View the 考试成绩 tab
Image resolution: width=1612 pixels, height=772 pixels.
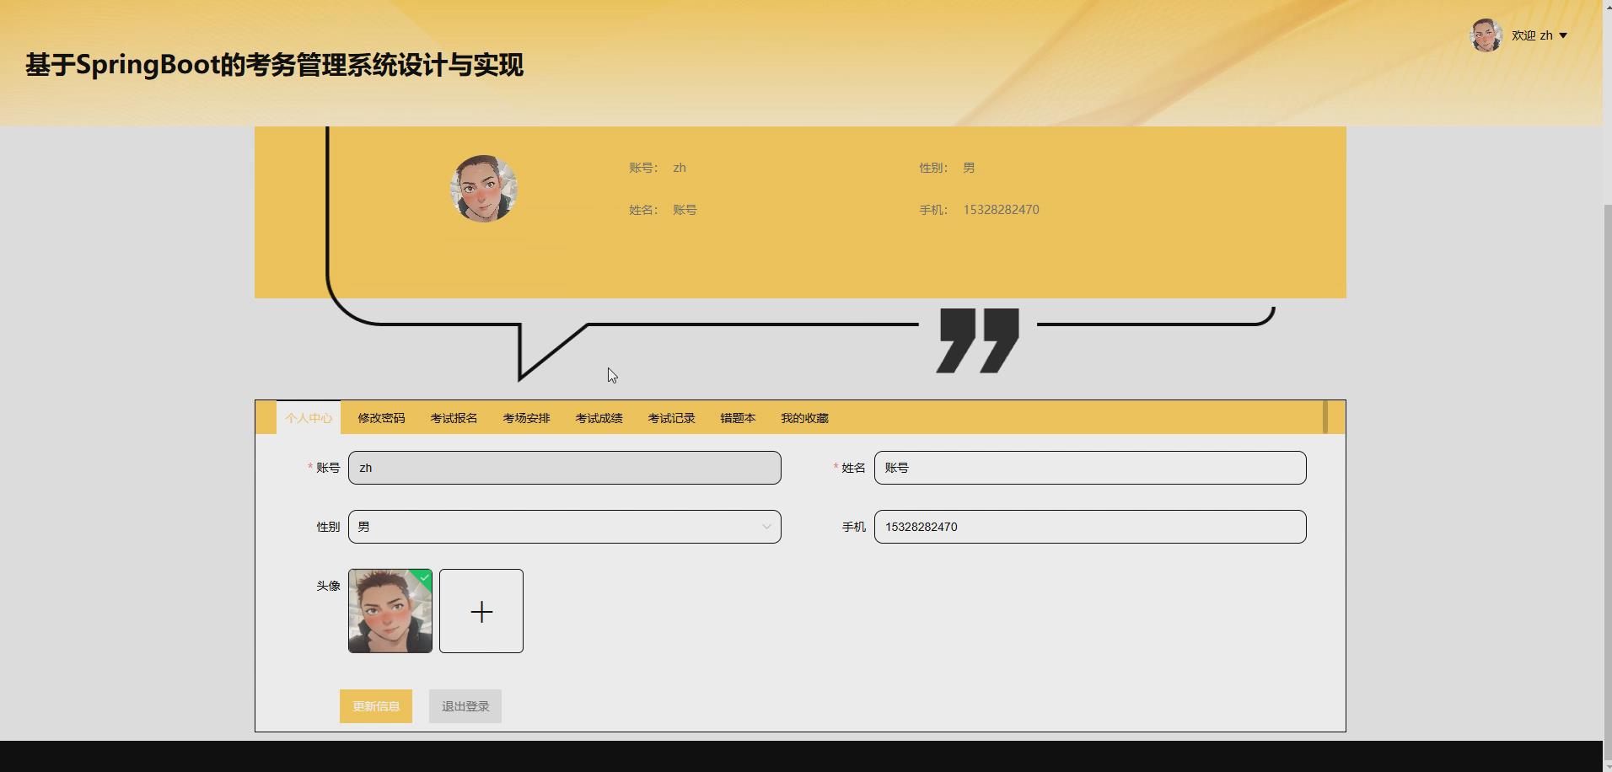[x=598, y=417]
